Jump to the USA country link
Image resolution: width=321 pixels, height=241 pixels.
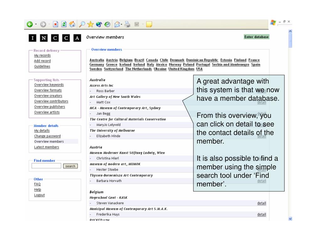(x=199, y=69)
